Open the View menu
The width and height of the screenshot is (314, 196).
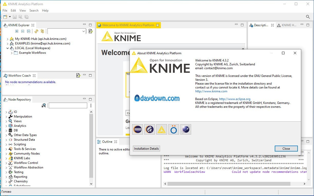23,11
